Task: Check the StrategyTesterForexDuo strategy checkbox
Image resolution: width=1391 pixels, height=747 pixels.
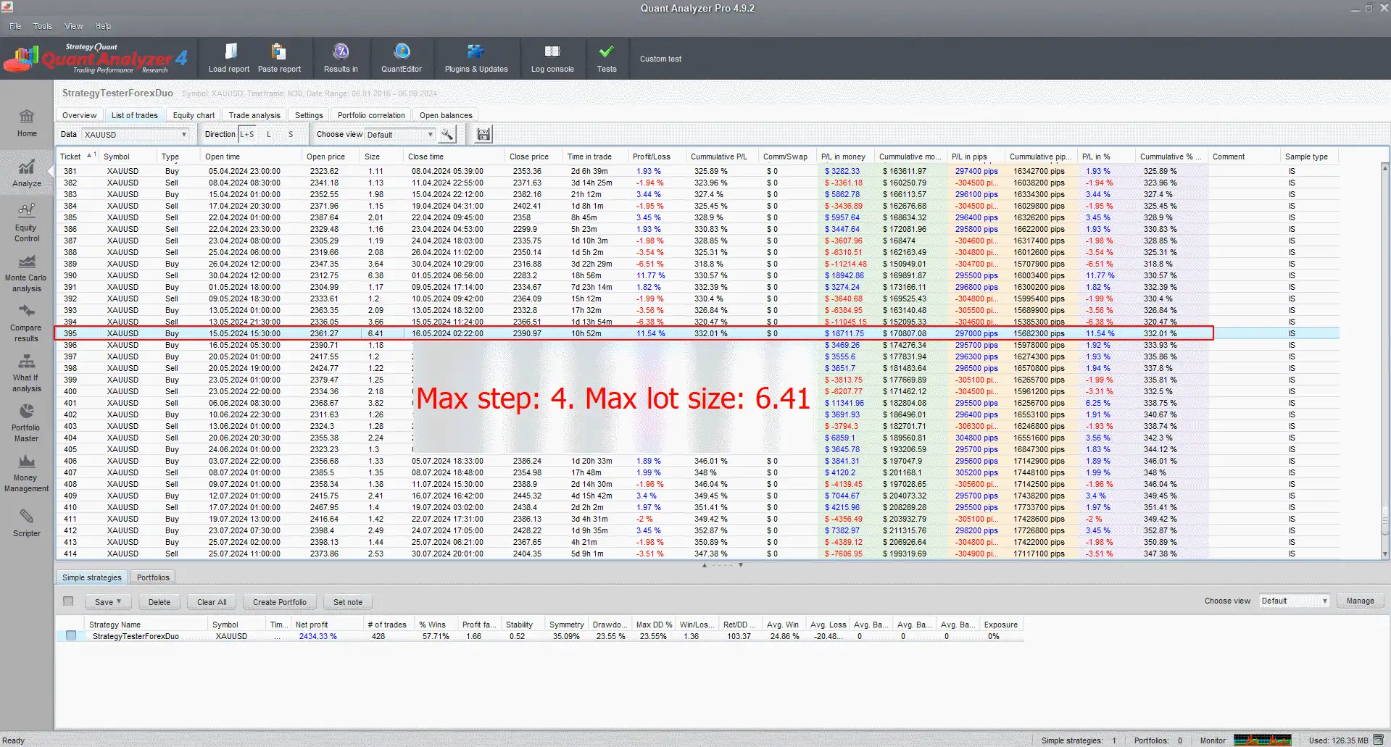Action: coord(71,635)
